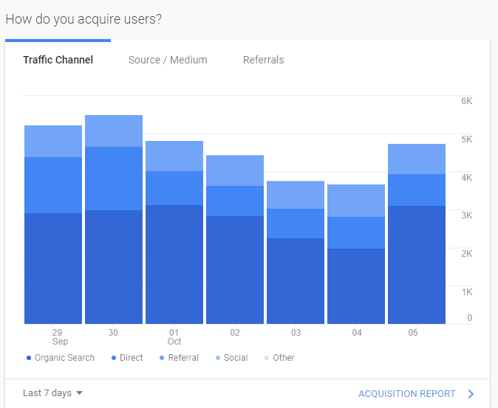Click the chevron arrow beside Acquisition Report
The width and height of the screenshot is (498, 408).
pos(471,394)
